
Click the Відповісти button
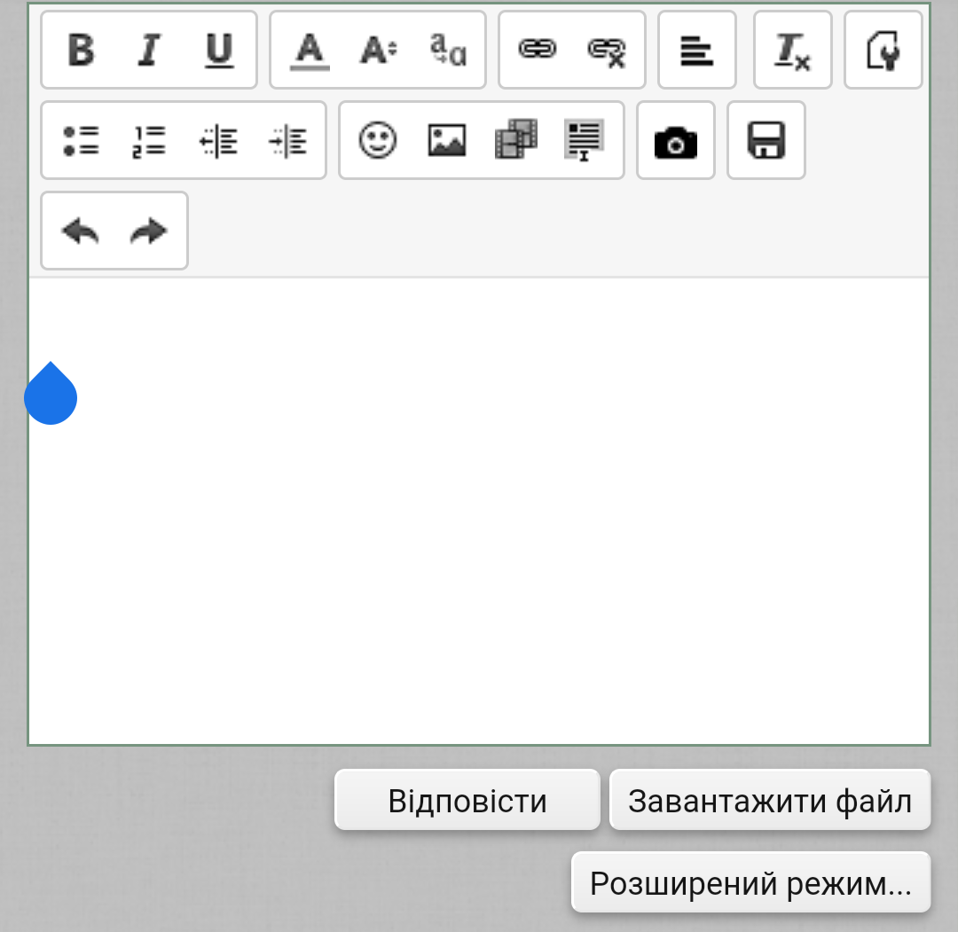coord(467,800)
